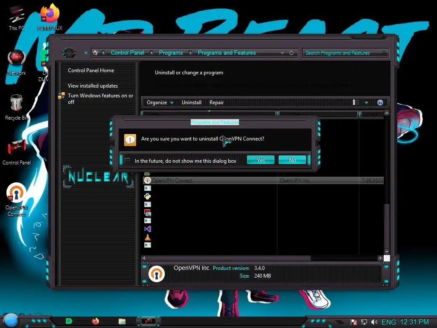Open the help question mark icon
This screenshot has width=437, height=328.
click(x=380, y=102)
